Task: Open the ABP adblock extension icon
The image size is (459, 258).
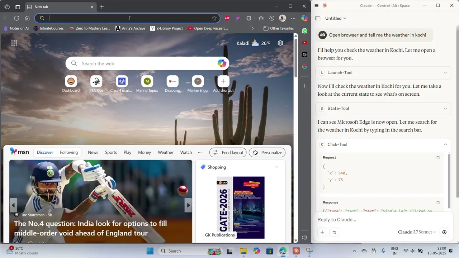Action: (227, 18)
